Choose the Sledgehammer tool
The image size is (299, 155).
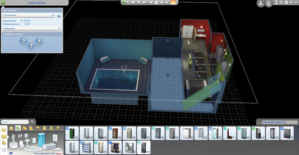(x=139, y=3)
